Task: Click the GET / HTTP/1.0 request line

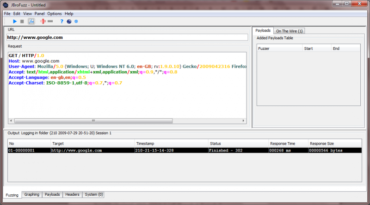Action: click(26, 55)
